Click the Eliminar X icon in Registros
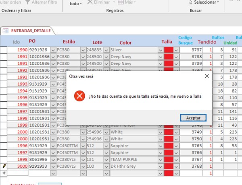 [x=91, y=2]
